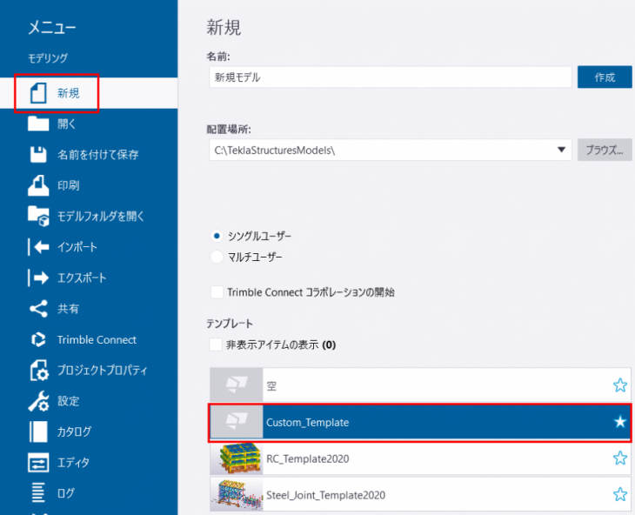
Task: Click the ブラウズ... button
Action: (605, 150)
